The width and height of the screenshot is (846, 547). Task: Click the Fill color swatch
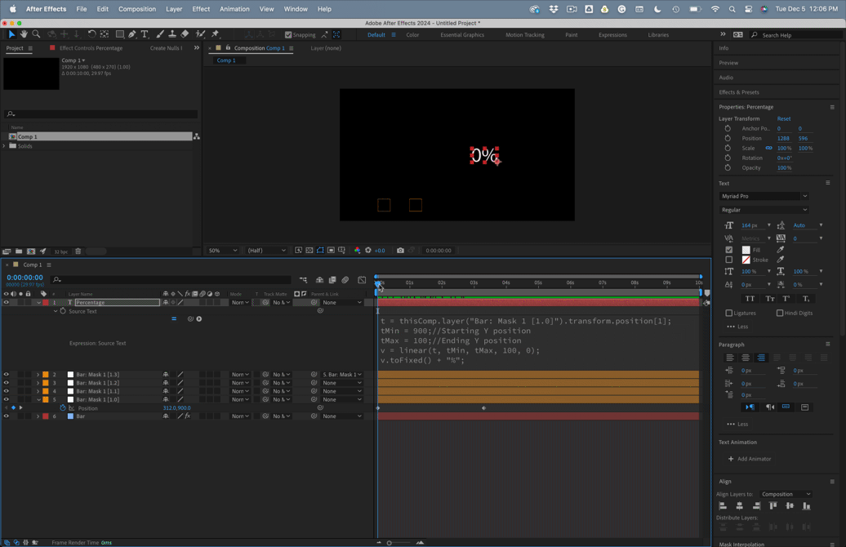(746, 250)
